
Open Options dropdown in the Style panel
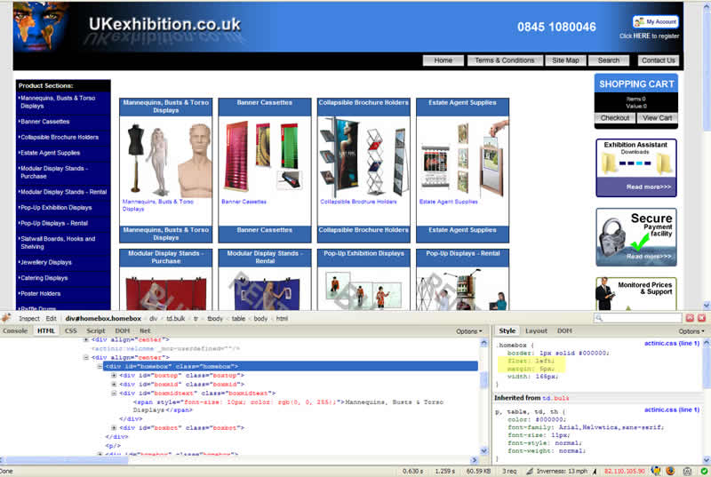coord(690,330)
